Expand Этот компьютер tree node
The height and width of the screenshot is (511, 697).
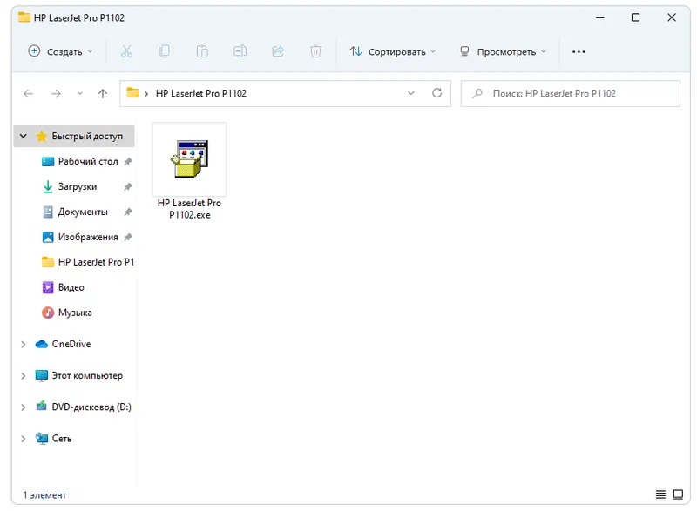(x=24, y=376)
